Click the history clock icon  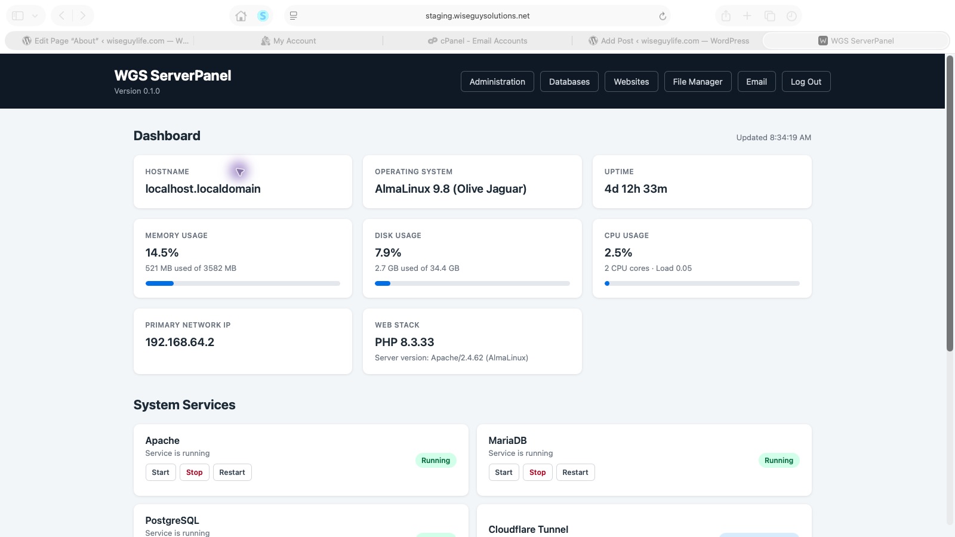[x=791, y=16]
